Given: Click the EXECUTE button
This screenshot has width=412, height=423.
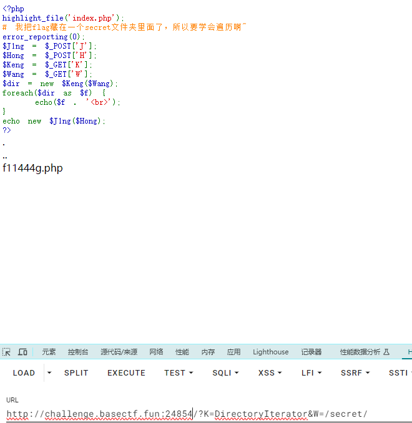Looking at the screenshot, I should (x=126, y=373).
